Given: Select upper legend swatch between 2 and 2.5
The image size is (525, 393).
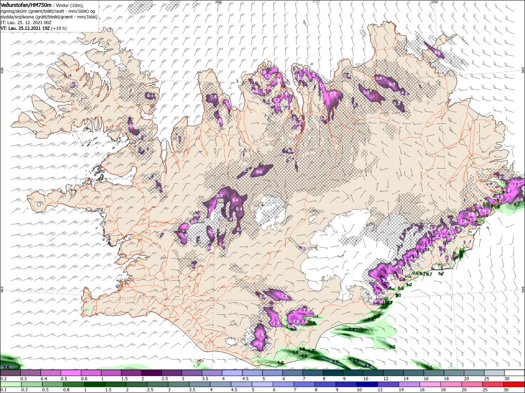Looking at the screenshot, I should (x=151, y=373).
